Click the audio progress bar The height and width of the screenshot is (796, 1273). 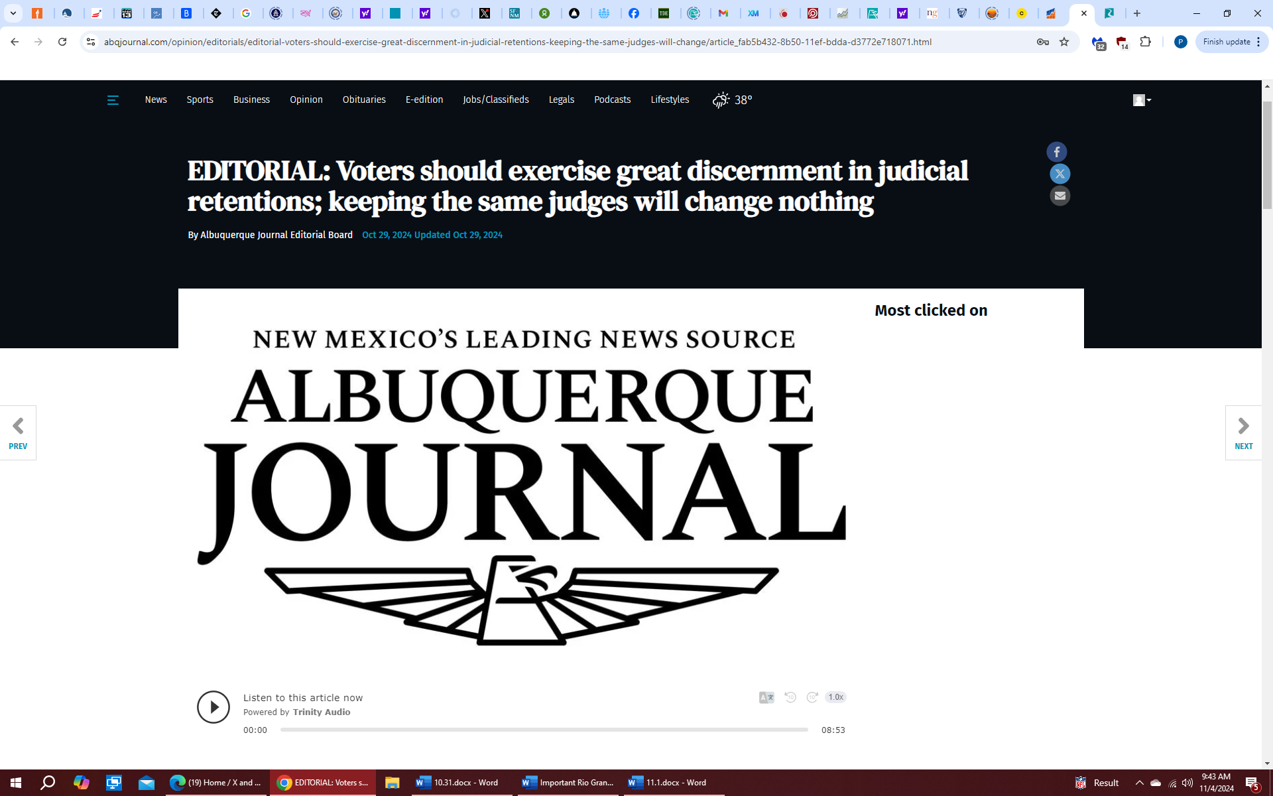point(544,730)
